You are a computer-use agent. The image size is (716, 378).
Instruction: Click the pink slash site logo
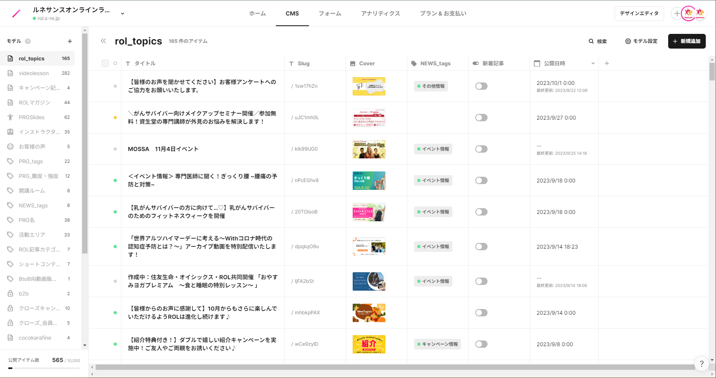click(16, 13)
